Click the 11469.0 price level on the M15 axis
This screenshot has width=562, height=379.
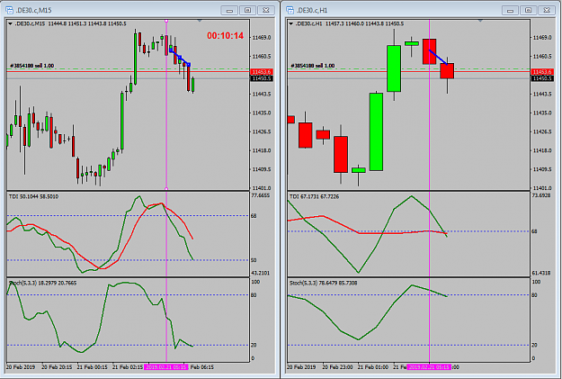point(262,38)
